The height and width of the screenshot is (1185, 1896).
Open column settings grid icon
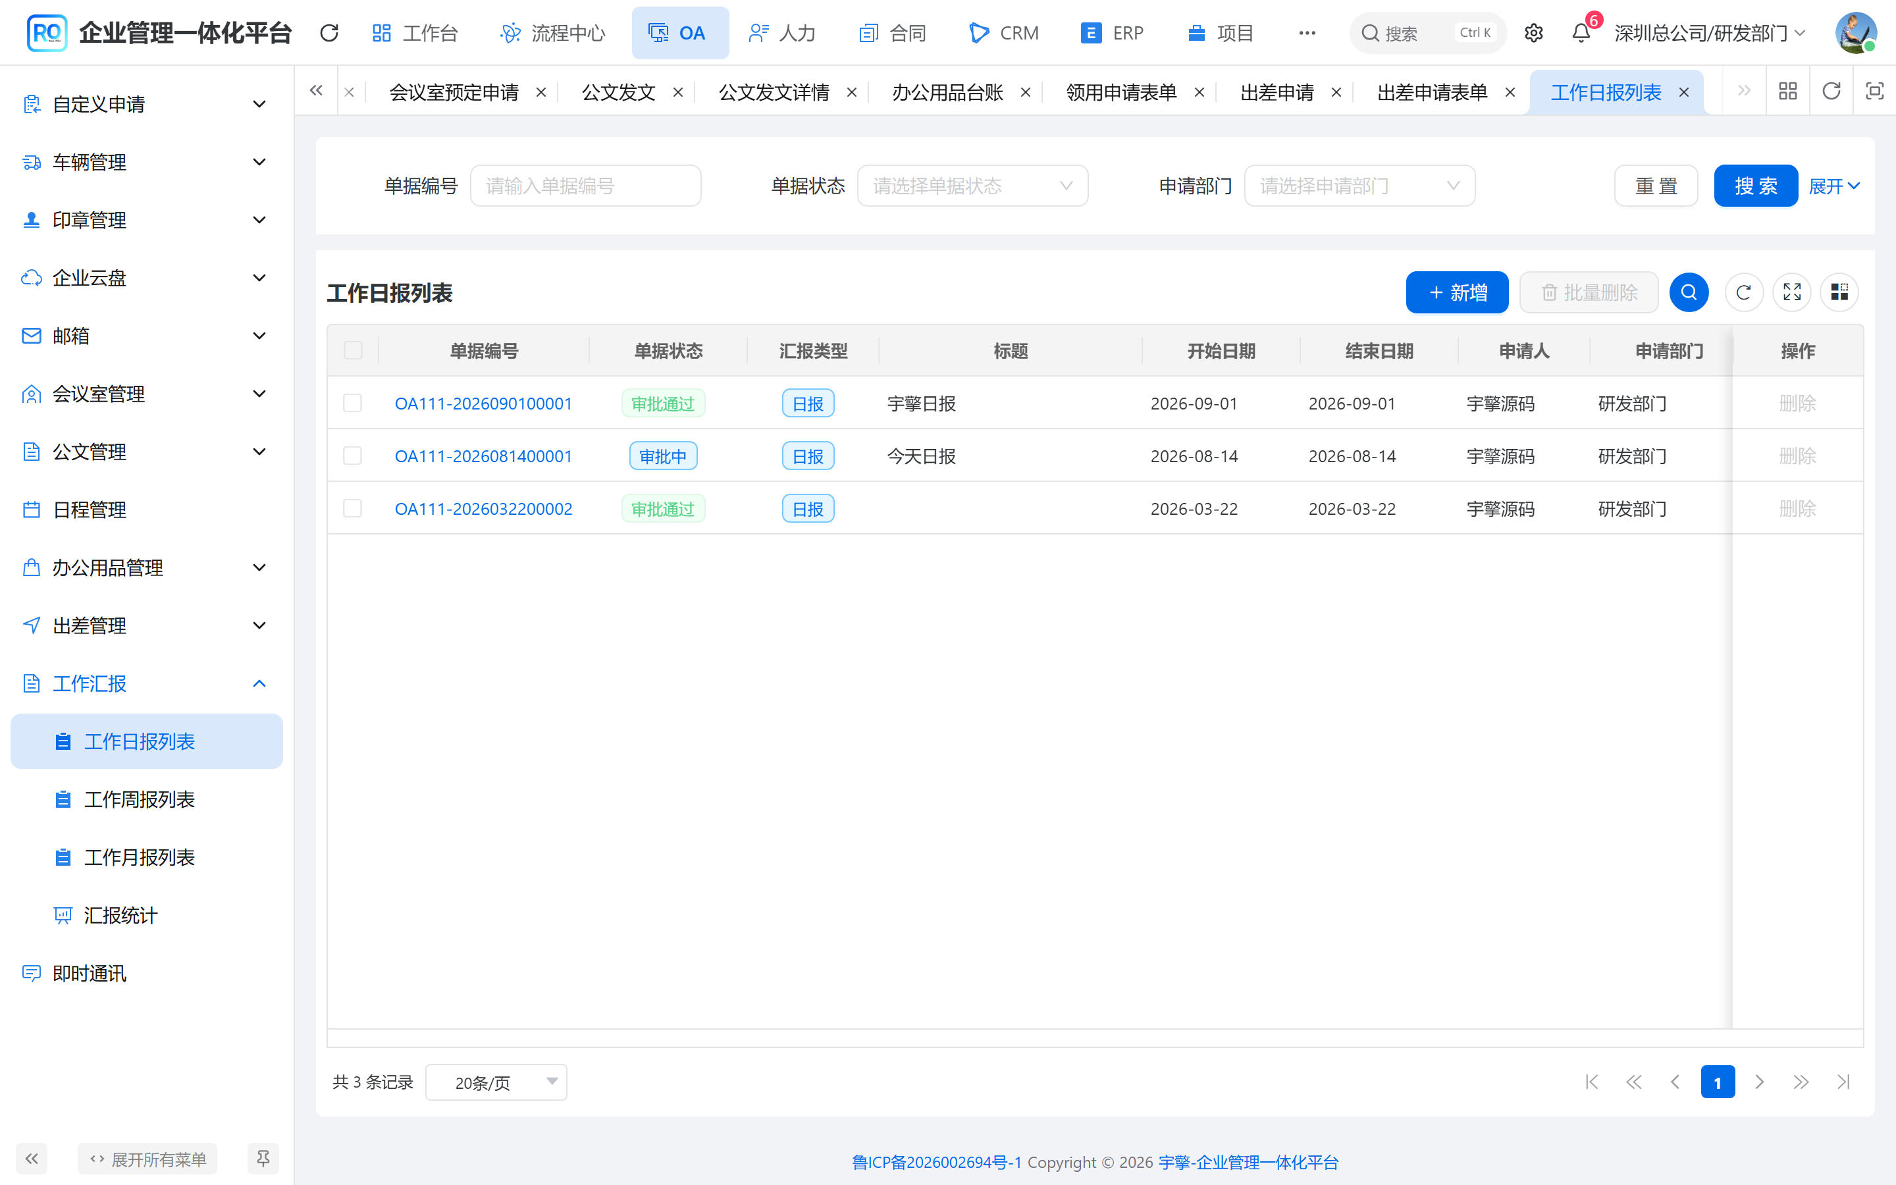click(1839, 292)
